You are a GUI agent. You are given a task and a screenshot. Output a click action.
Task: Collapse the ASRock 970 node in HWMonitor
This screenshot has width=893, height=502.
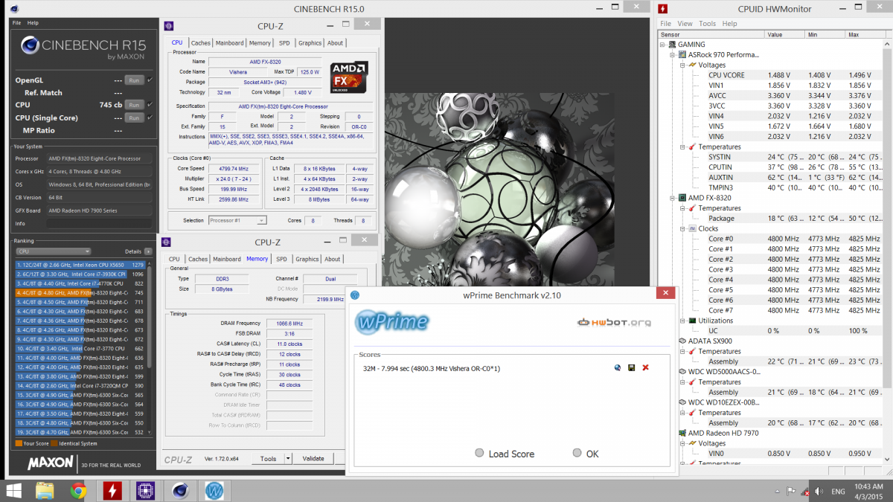coord(672,55)
